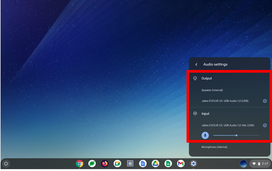272x171 pixels.
Task: Open Google Chat from the shelf
Action: click(92, 164)
